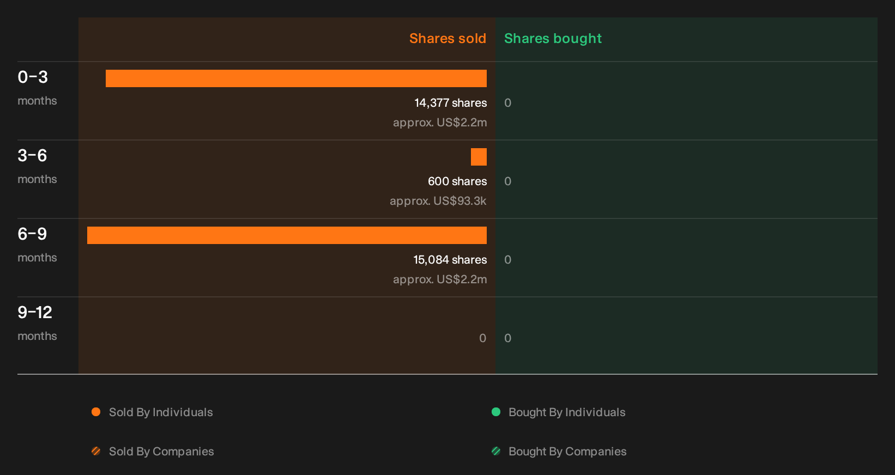Click the shares bought 0 in 9-12 months row
Screen dimensions: 895x475
[508, 338]
